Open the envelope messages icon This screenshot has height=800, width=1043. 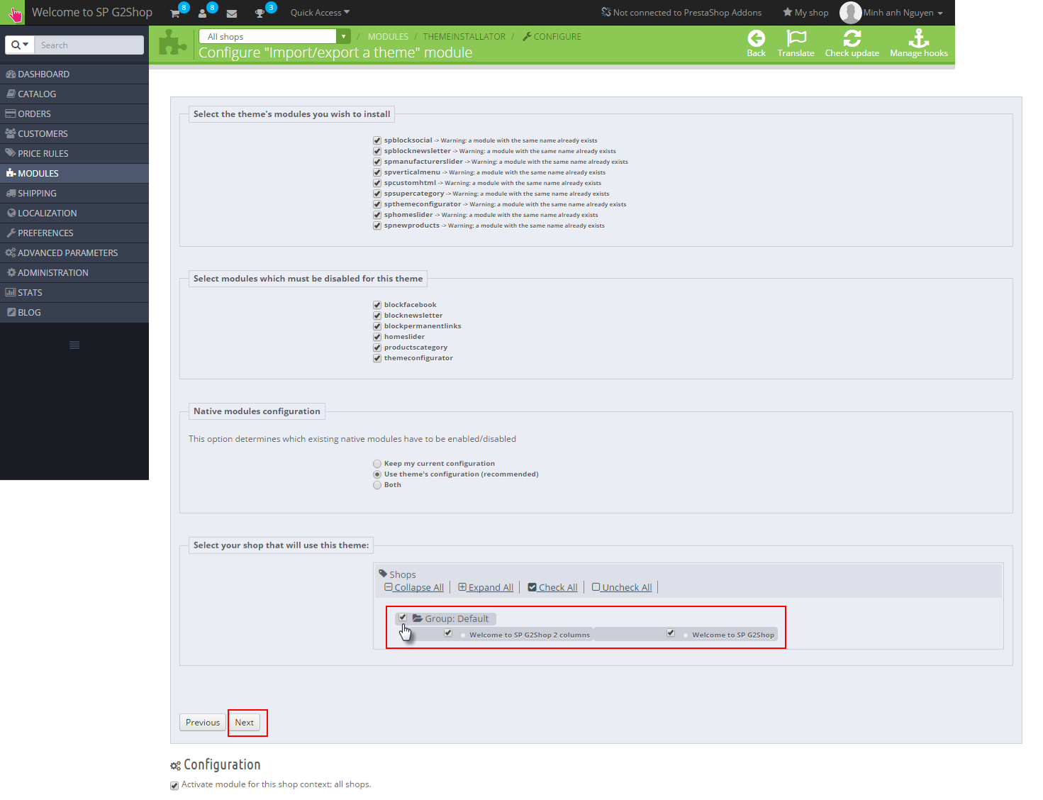pos(232,13)
